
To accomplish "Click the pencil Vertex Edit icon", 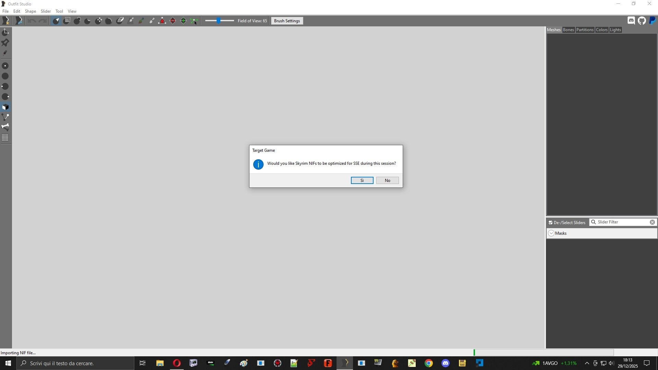I will coord(5,53).
